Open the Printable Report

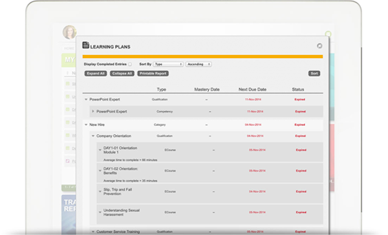[x=153, y=74]
